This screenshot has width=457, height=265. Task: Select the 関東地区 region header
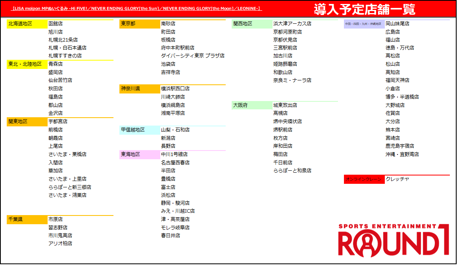27,122
